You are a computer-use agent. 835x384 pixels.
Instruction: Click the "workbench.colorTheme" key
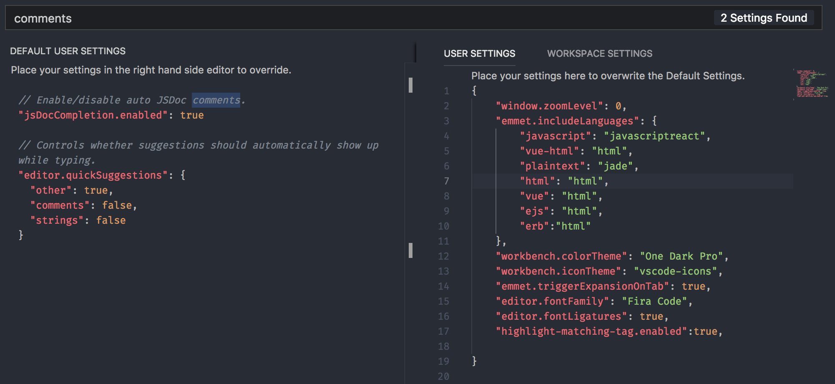click(x=561, y=256)
